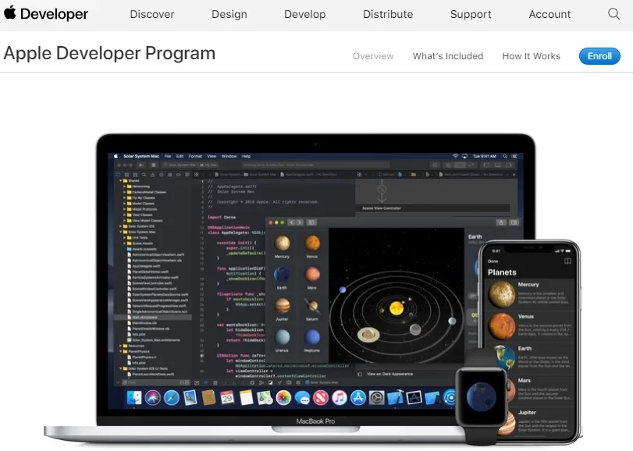Click Siri icon in MacBook dock
Image resolution: width=633 pixels, height=451 pixels.
click(x=153, y=398)
